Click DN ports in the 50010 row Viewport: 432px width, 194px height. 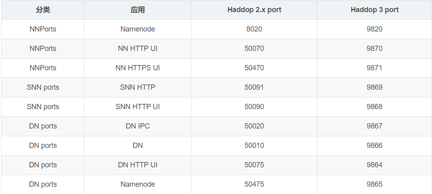(x=43, y=145)
